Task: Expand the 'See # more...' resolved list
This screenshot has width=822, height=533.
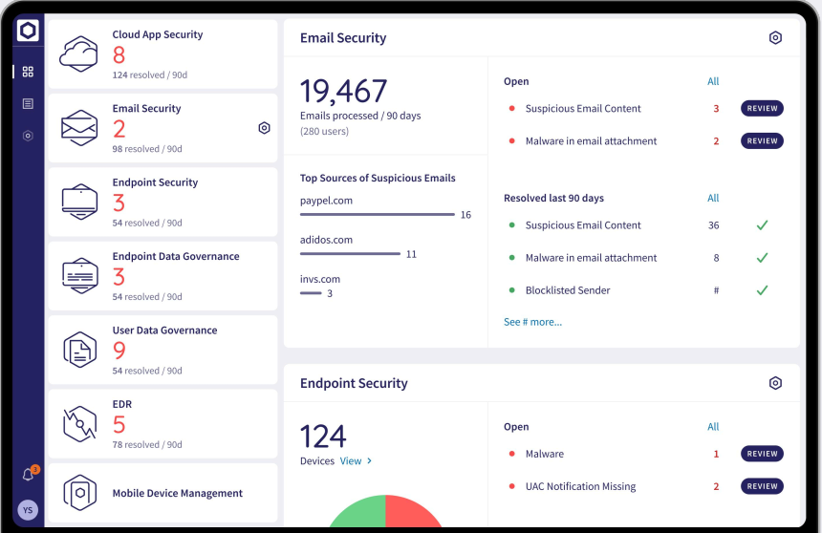Action: [x=532, y=322]
